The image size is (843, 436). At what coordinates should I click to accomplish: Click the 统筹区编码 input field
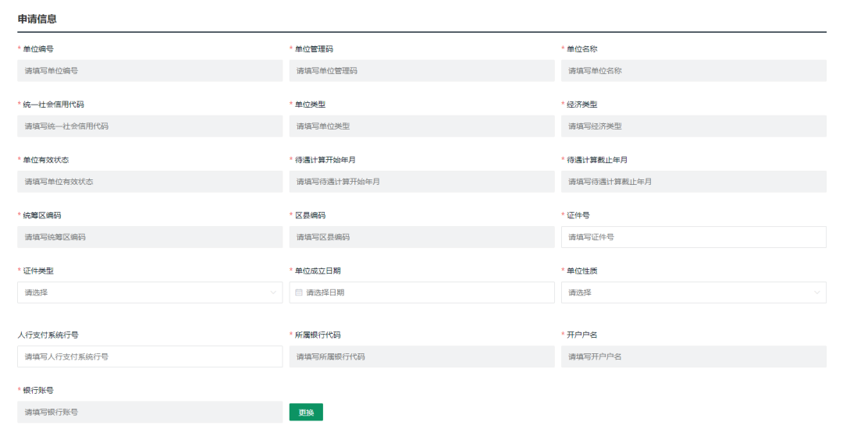(150, 237)
